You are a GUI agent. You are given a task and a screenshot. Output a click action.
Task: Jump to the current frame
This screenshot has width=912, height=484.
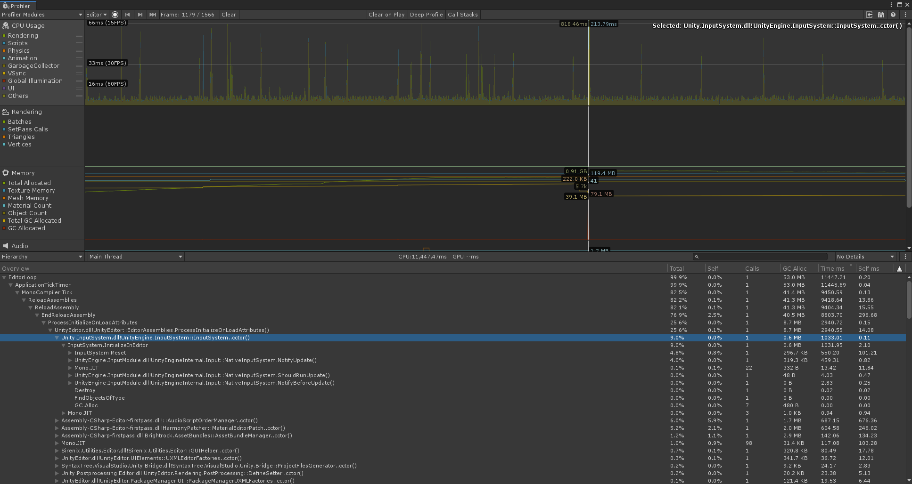click(153, 15)
